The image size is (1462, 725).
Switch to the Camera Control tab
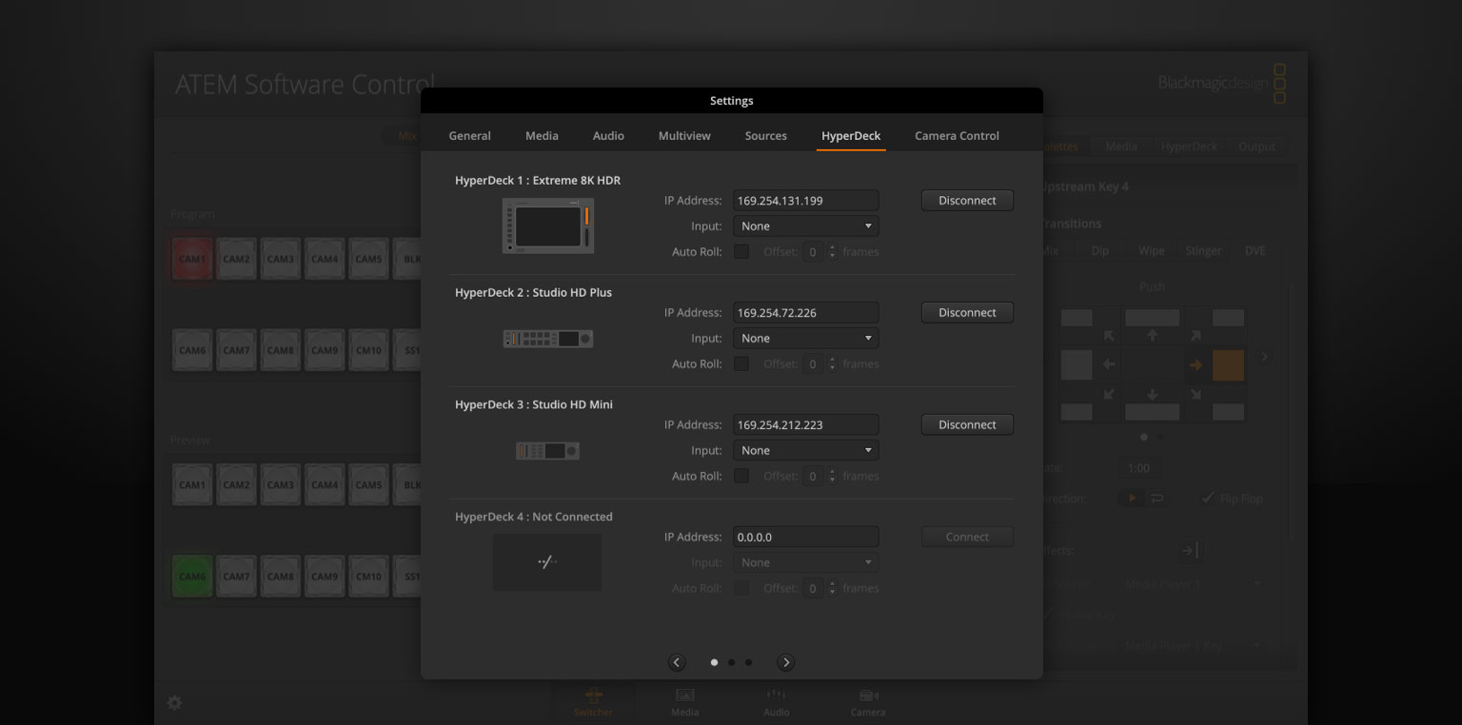point(957,135)
